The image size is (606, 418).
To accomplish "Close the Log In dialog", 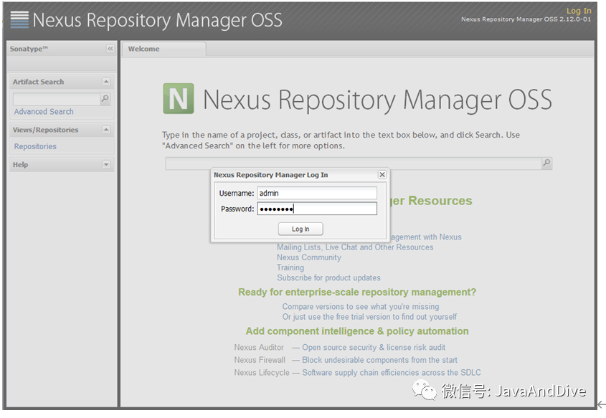I will [382, 175].
